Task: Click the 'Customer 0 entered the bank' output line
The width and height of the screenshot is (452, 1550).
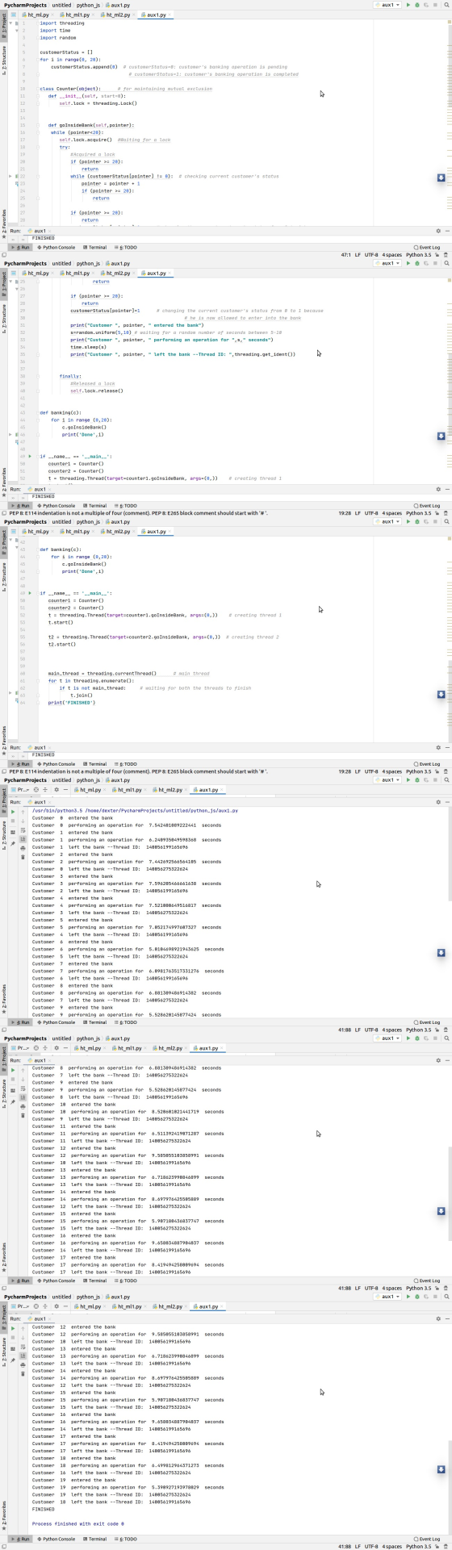Action: [73, 818]
